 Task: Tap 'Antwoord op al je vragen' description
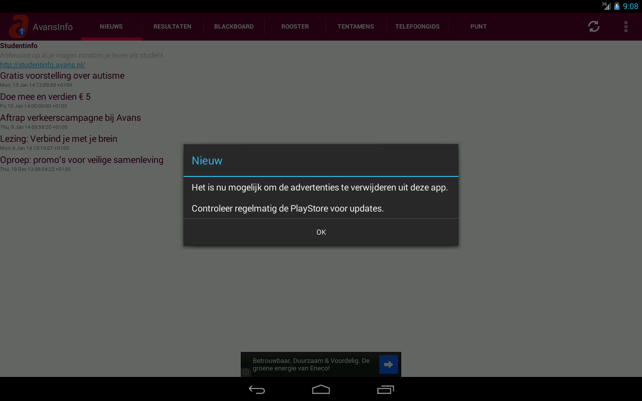pyautogui.click(x=82, y=55)
